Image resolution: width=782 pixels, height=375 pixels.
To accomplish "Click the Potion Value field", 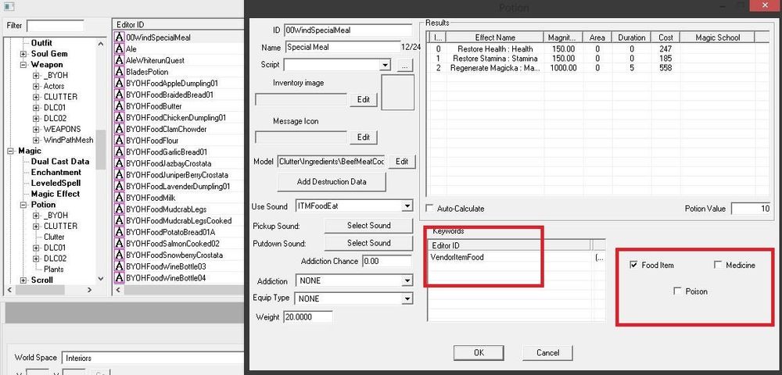I will [x=751, y=209].
